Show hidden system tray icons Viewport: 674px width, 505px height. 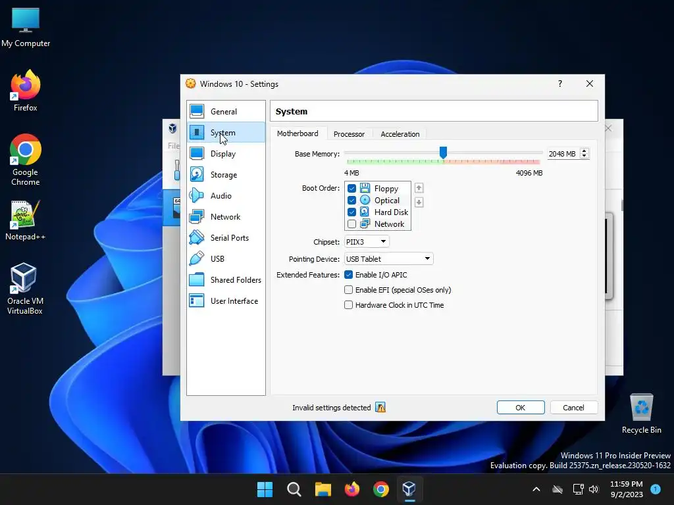coord(536,489)
